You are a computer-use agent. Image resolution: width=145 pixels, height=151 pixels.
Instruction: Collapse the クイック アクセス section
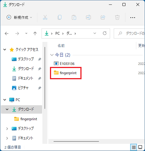[x=5, y=50]
